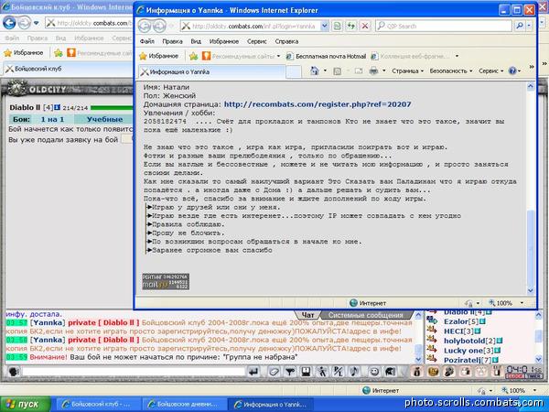
Task: Click the Start (пуск) button
Action: [x=26, y=405]
